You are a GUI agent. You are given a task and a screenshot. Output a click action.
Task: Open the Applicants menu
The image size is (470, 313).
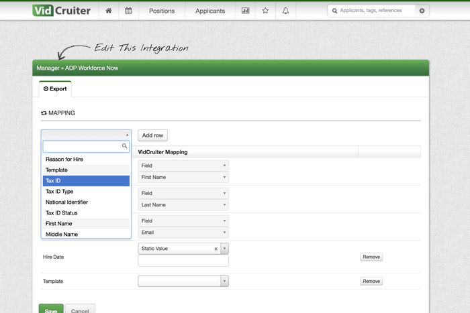210,11
